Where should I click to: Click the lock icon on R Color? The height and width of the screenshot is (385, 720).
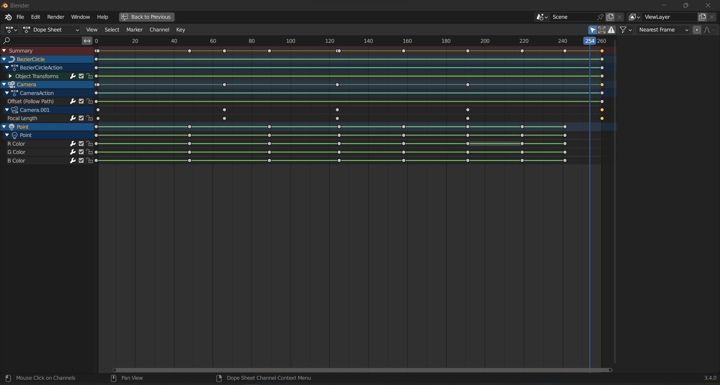pyautogui.click(x=89, y=144)
